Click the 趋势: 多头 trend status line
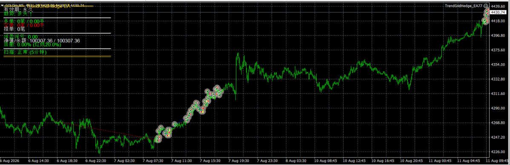510x165 pixels. 18,14
